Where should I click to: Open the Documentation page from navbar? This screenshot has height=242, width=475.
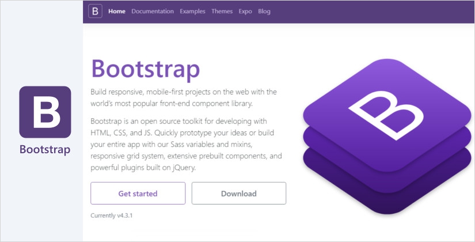tap(153, 12)
